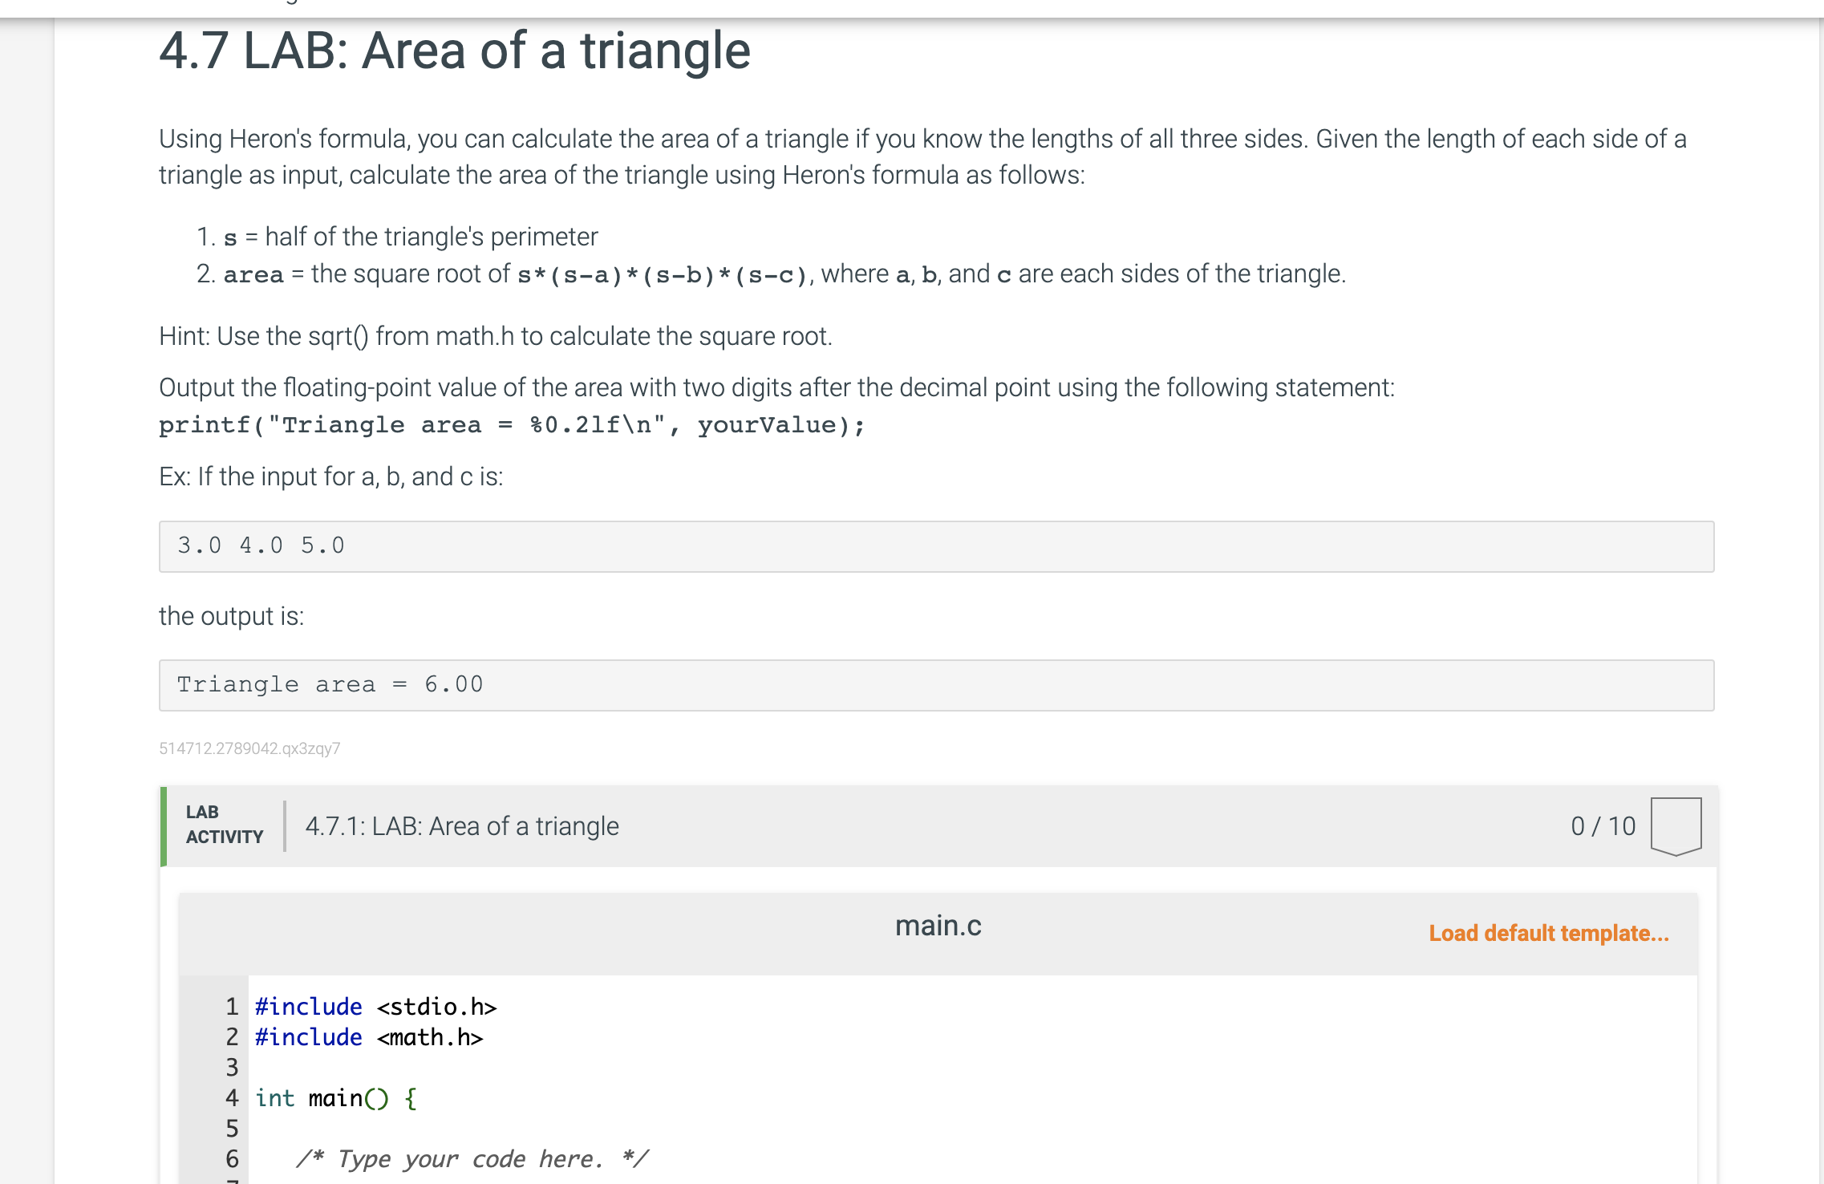Click the #include <math.h> code line
1824x1184 pixels.
click(369, 1037)
